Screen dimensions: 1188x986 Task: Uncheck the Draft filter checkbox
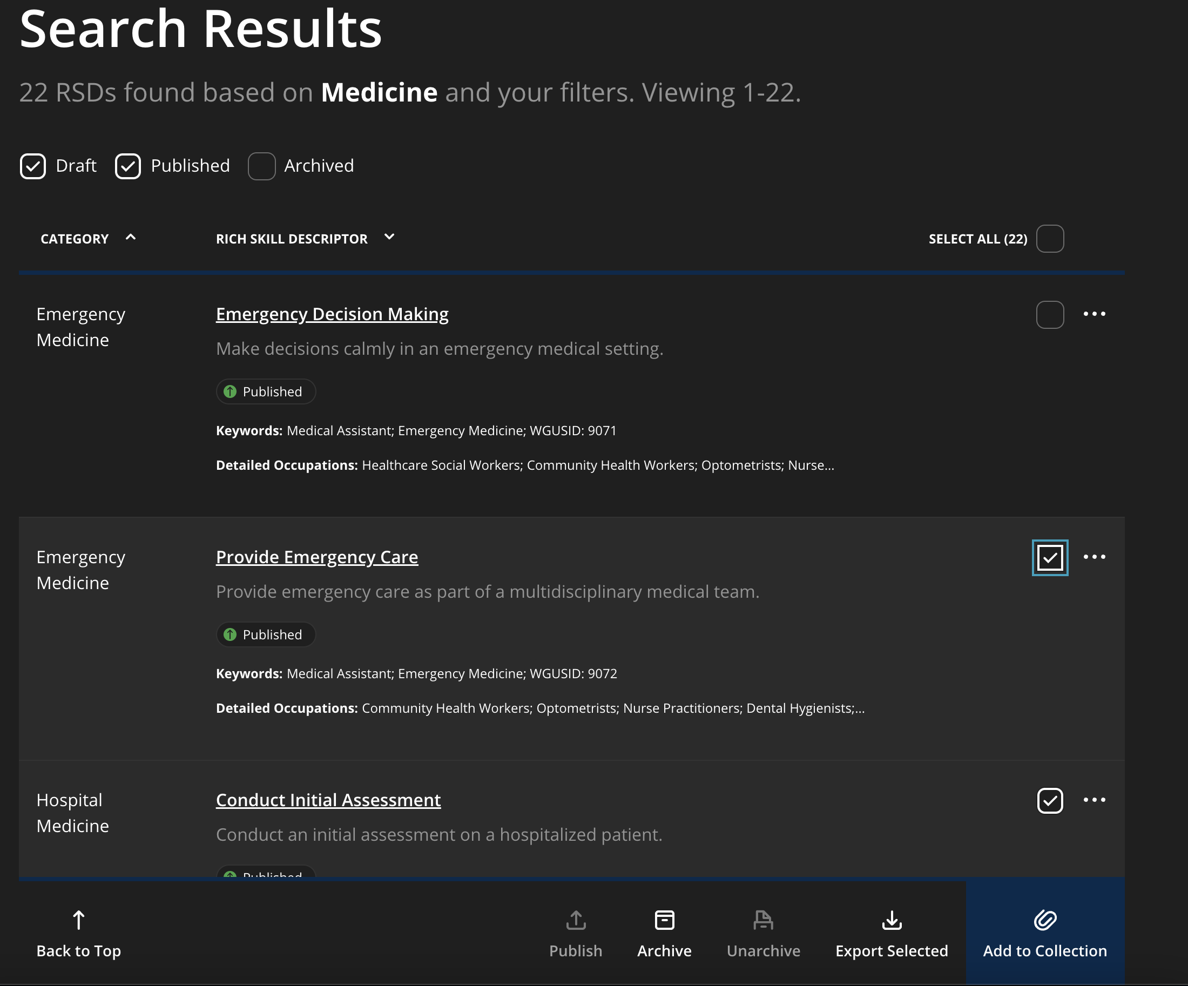(x=33, y=166)
